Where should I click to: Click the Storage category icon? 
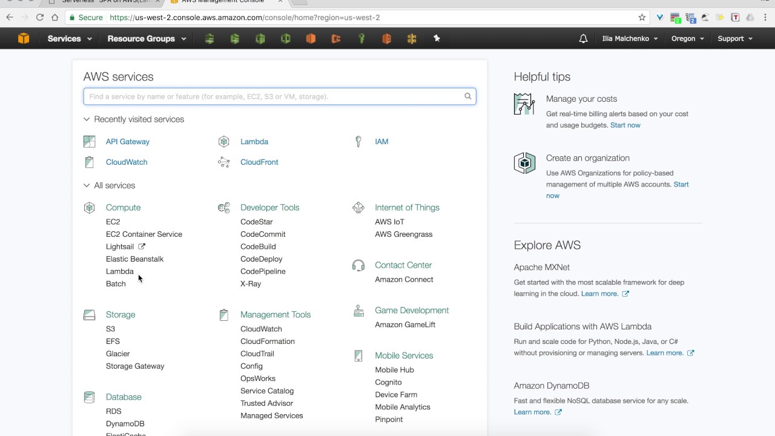coord(90,315)
